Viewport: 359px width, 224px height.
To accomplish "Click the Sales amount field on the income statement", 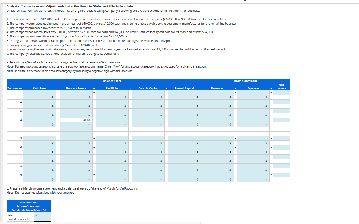I will [x=43, y=214].
